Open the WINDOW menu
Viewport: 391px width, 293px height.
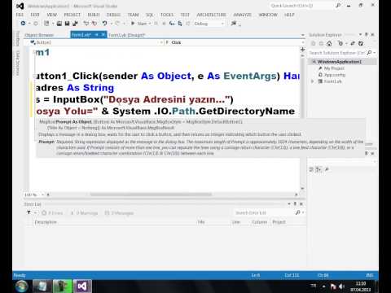pos(268,15)
